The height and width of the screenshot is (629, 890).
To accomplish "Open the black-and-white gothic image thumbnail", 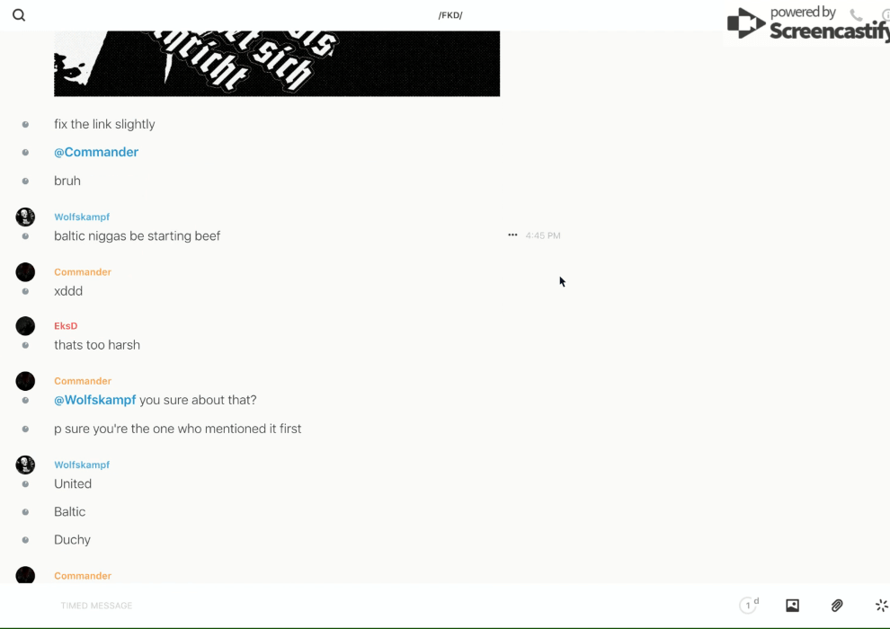I will pyautogui.click(x=277, y=64).
